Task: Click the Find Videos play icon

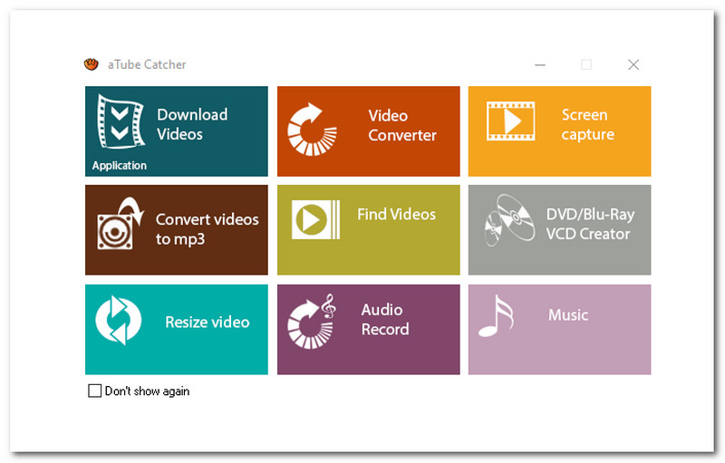Action: pyautogui.click(x=315, y=219)
